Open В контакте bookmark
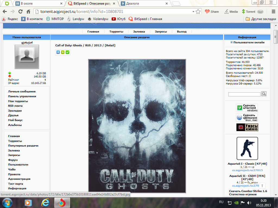 pos(32,19)
